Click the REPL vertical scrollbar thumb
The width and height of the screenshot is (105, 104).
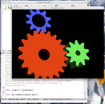coord(86,86)
